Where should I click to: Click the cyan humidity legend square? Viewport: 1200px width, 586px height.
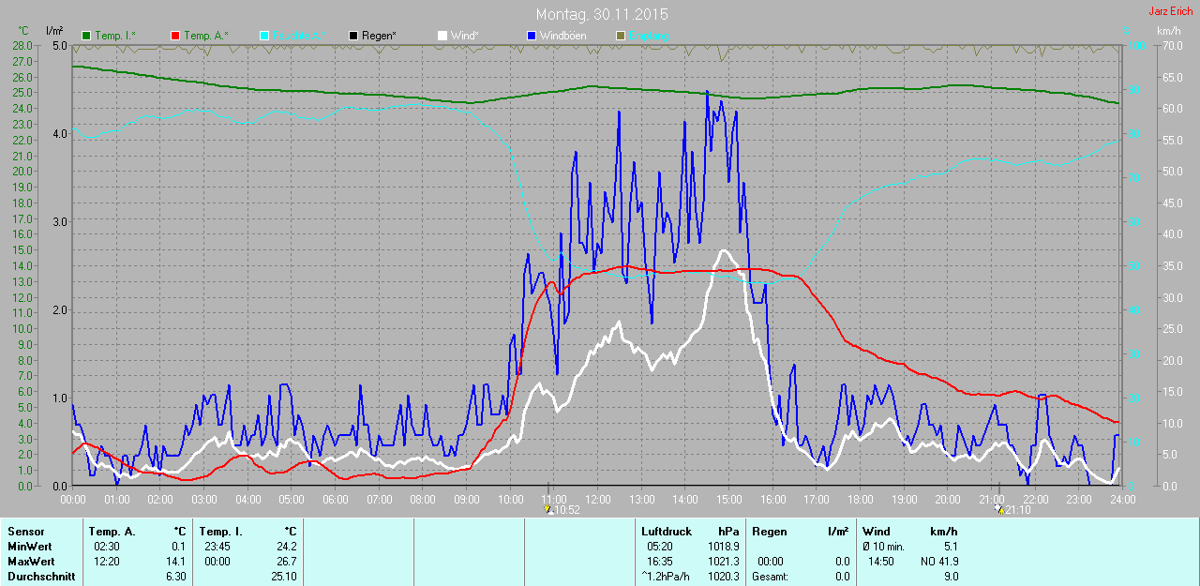coord(264,36)
